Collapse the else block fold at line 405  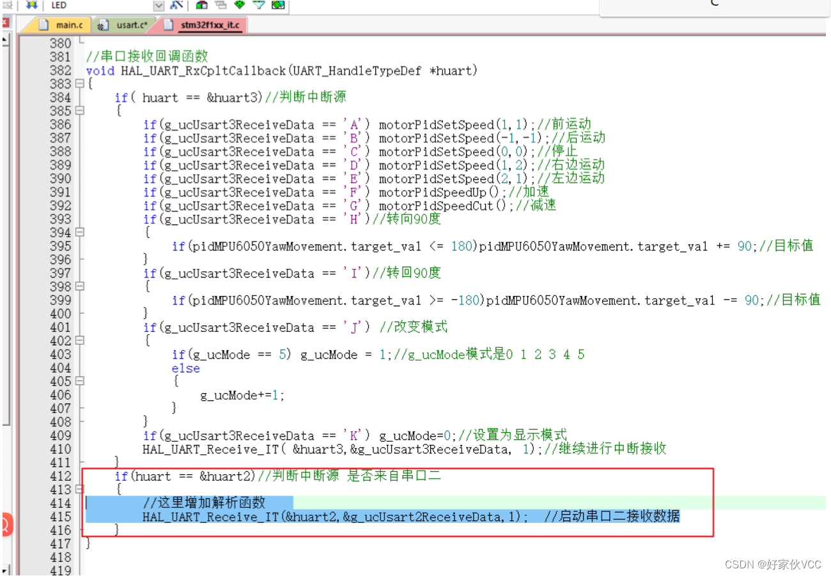coord(79,381)
